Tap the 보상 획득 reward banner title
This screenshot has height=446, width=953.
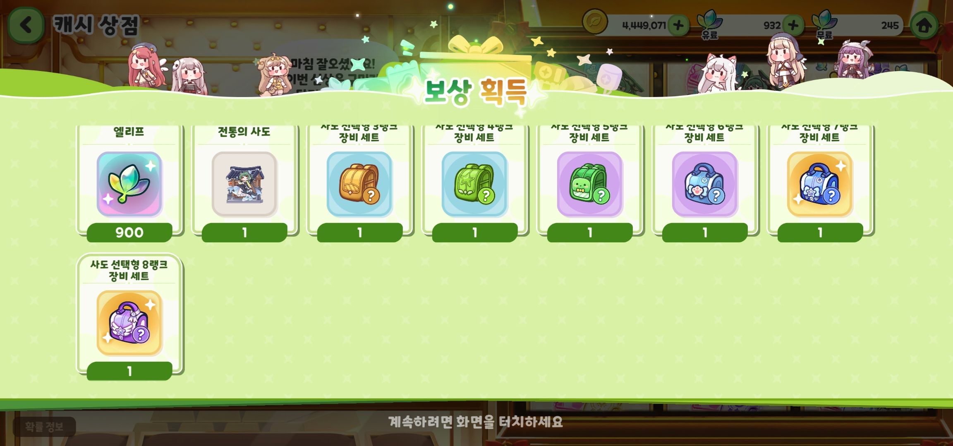[476, 92]
